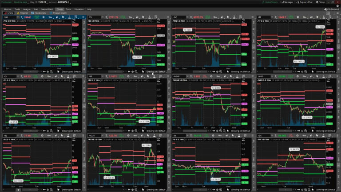Open chart settings gear on /RB chart
The height and width of the screenshot is (192, 341).
[128, 76]
